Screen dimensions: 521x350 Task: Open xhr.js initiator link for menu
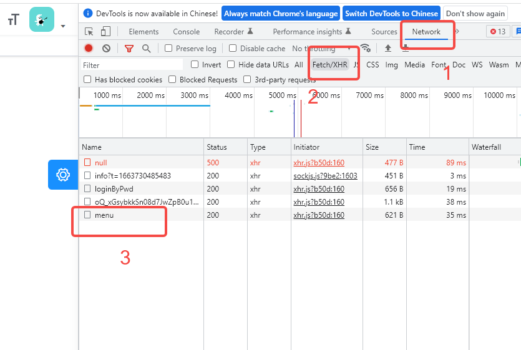319,215
